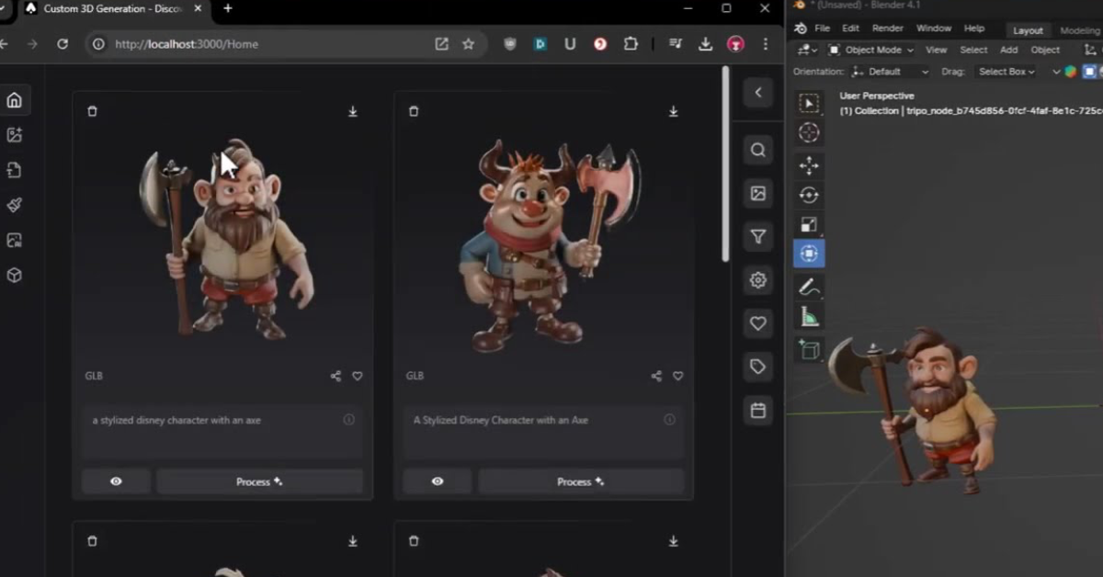Click the heart icon in the right panel
1103x577 pixels.
point(757,323)
